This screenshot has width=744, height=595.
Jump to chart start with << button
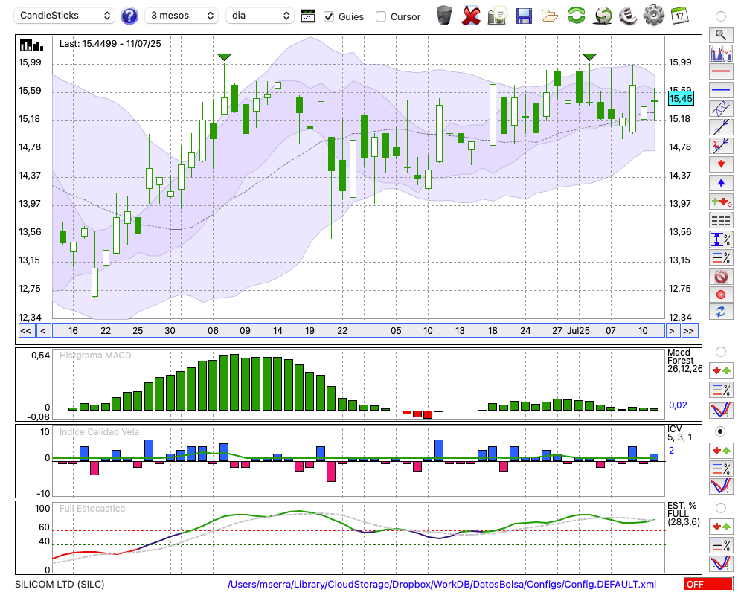click(25, 331)
